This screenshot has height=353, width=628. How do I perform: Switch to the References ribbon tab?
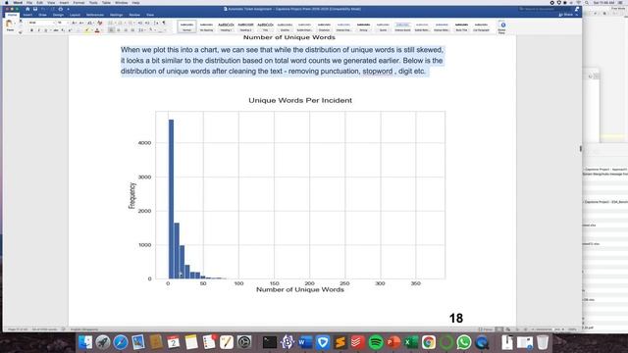[x=95, y=15]
